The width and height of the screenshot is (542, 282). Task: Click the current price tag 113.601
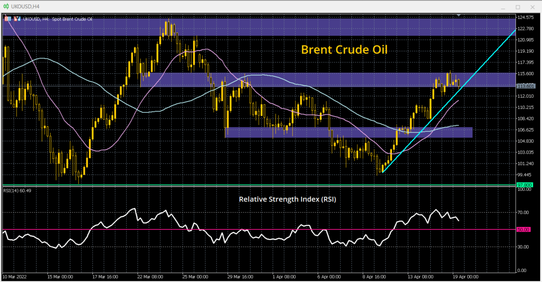click(525, 86)
